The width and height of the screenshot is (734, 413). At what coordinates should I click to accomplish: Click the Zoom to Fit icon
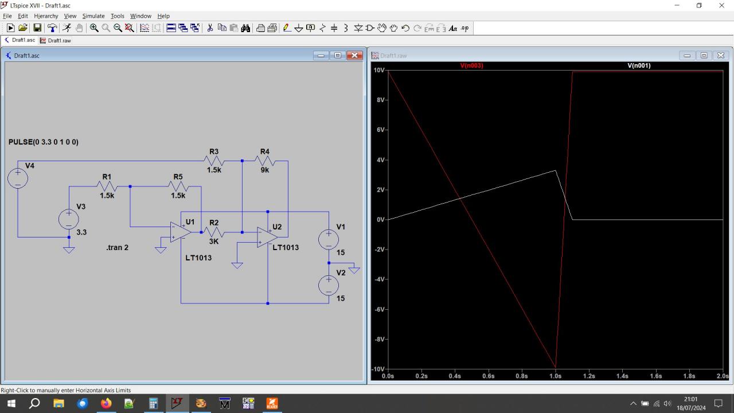point(130,28)
